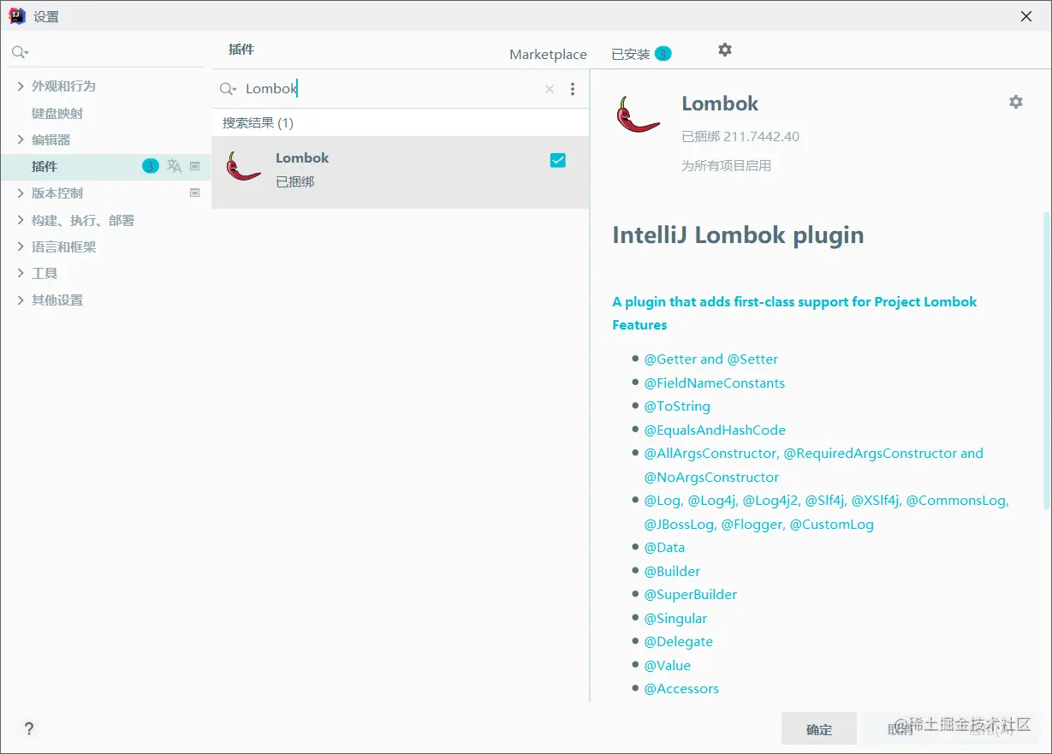Click the plugin description vertical scrollbar
This screenshot has height=754, width=1052.
pos(1046,359)
